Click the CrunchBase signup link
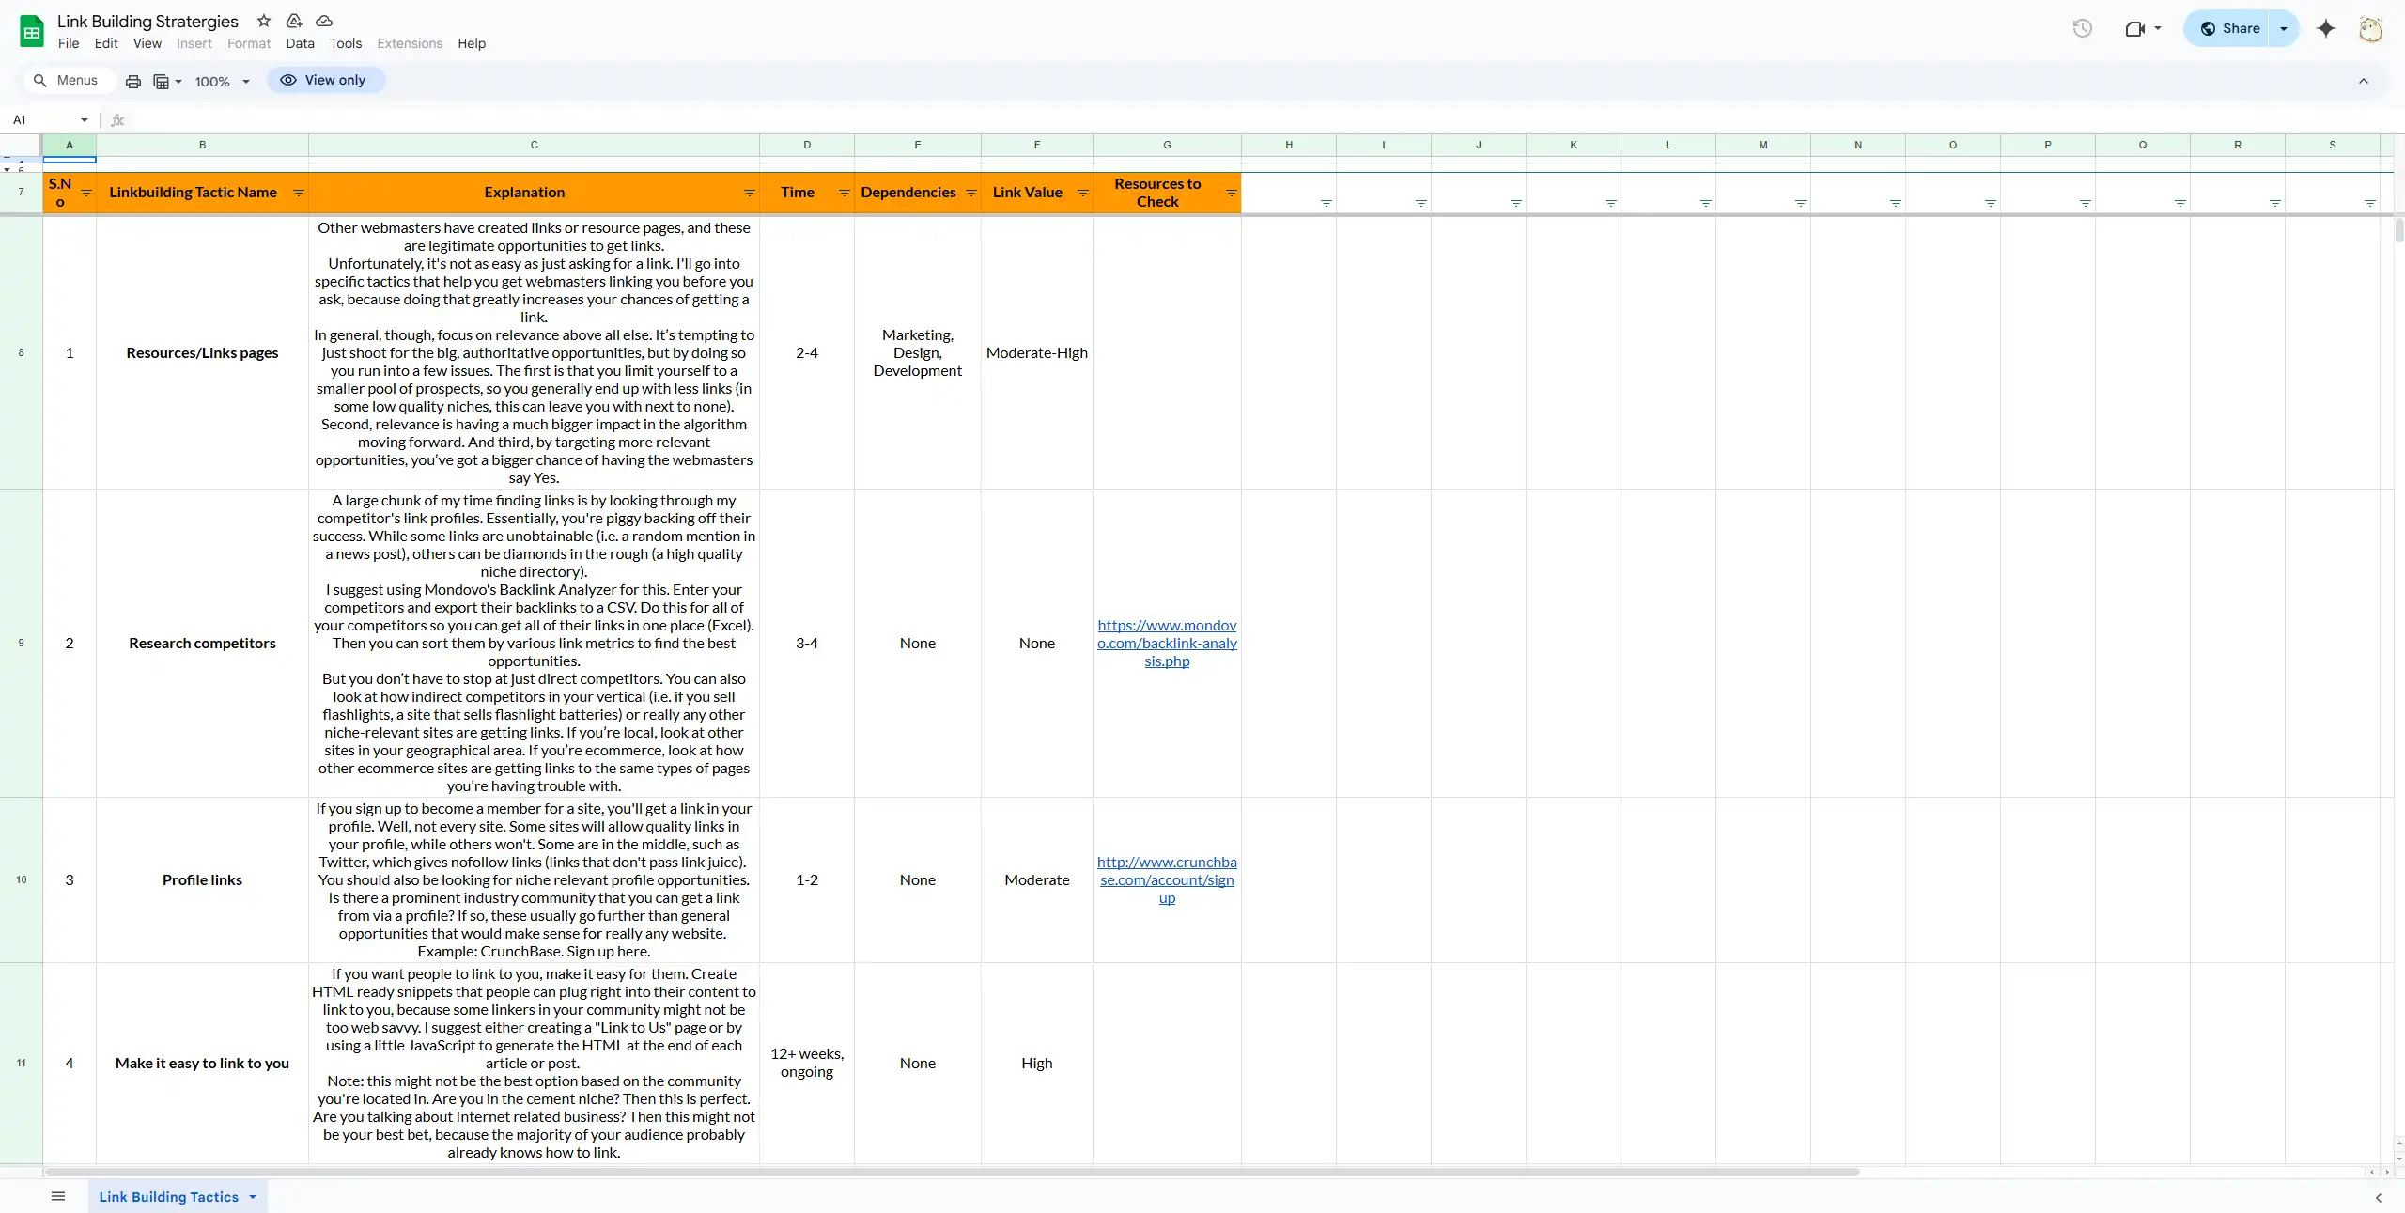The width and height of the screenshot is (2405, 1213). tap(1166, 879)
